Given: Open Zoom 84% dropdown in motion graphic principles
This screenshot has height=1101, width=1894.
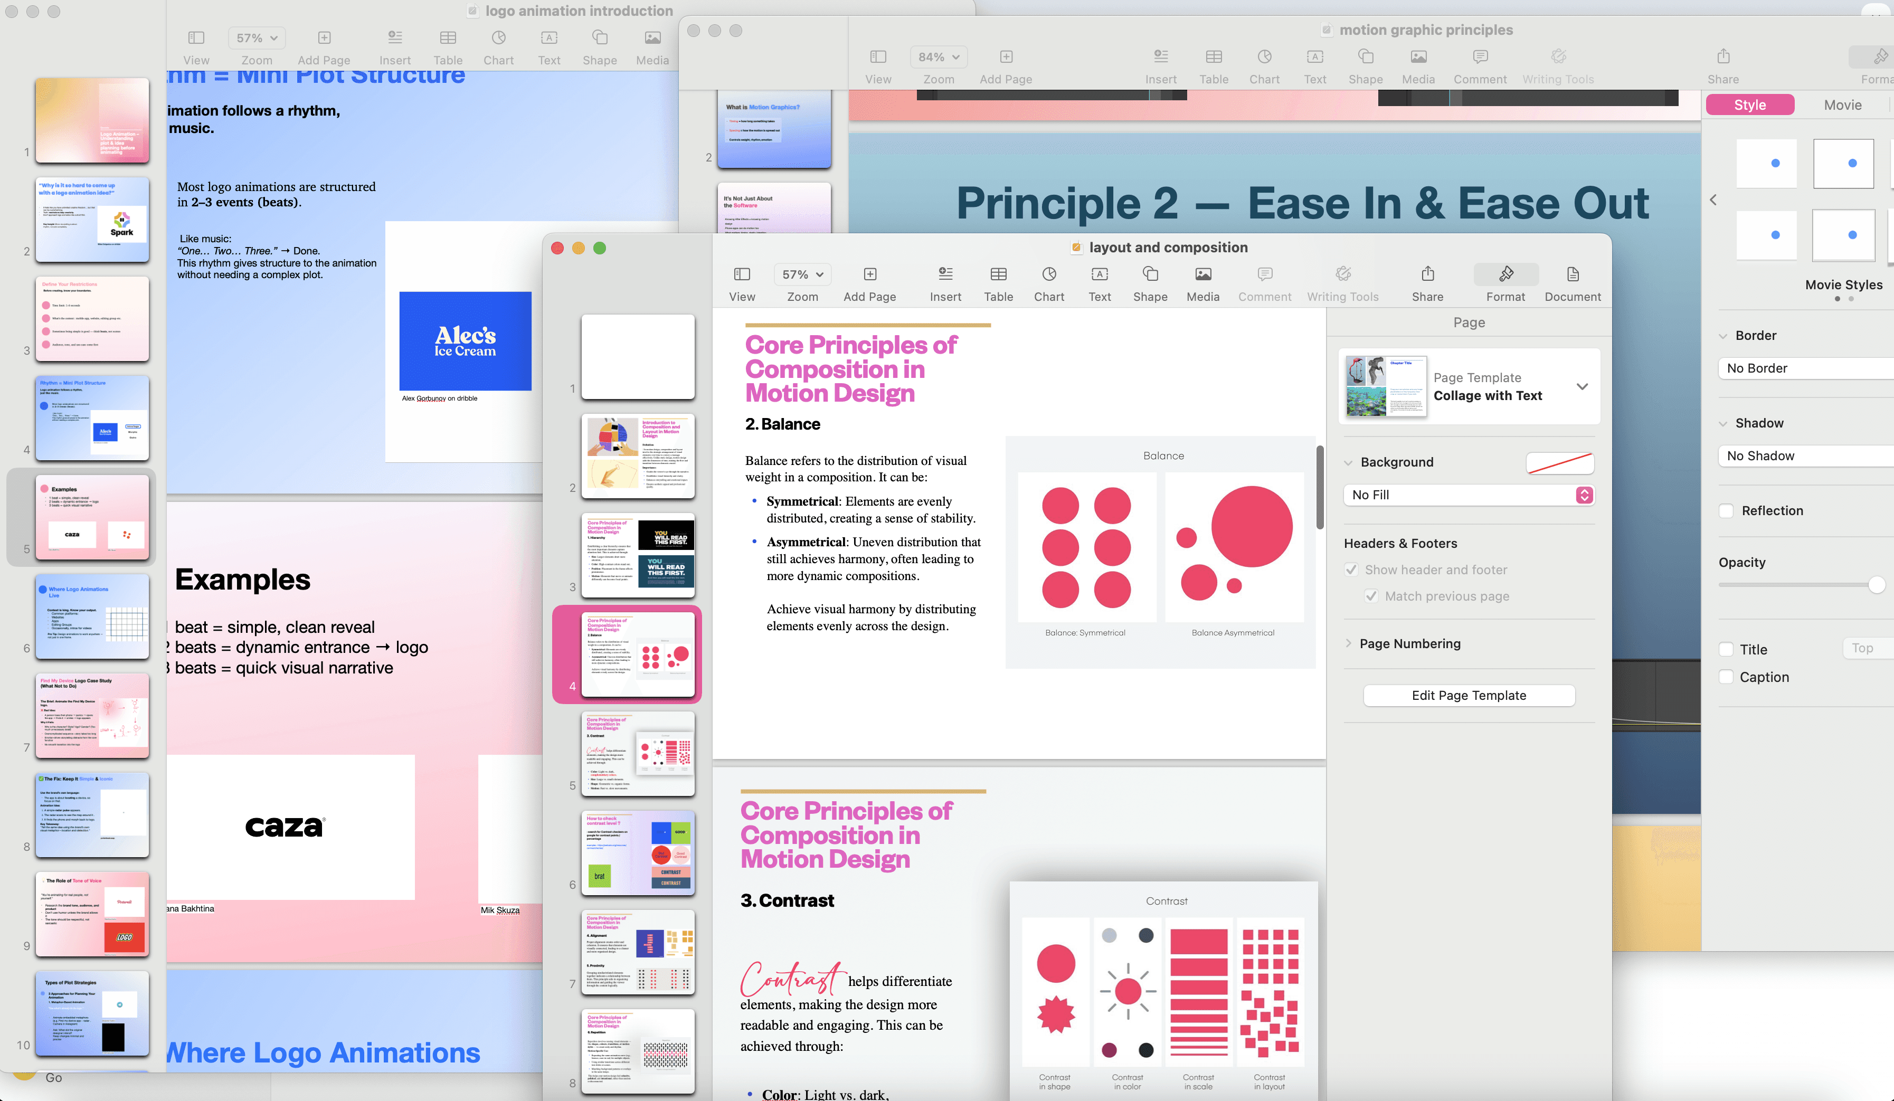Looking at the screenshot, I should pyautogui.click(x=938, y=57).
